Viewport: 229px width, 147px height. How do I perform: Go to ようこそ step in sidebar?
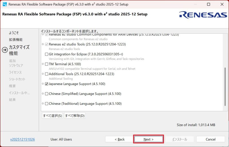(14, 33)
